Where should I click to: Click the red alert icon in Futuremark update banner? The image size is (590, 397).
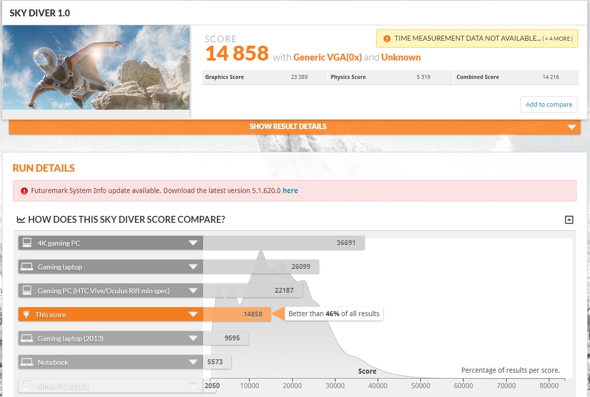coord(24,191)
